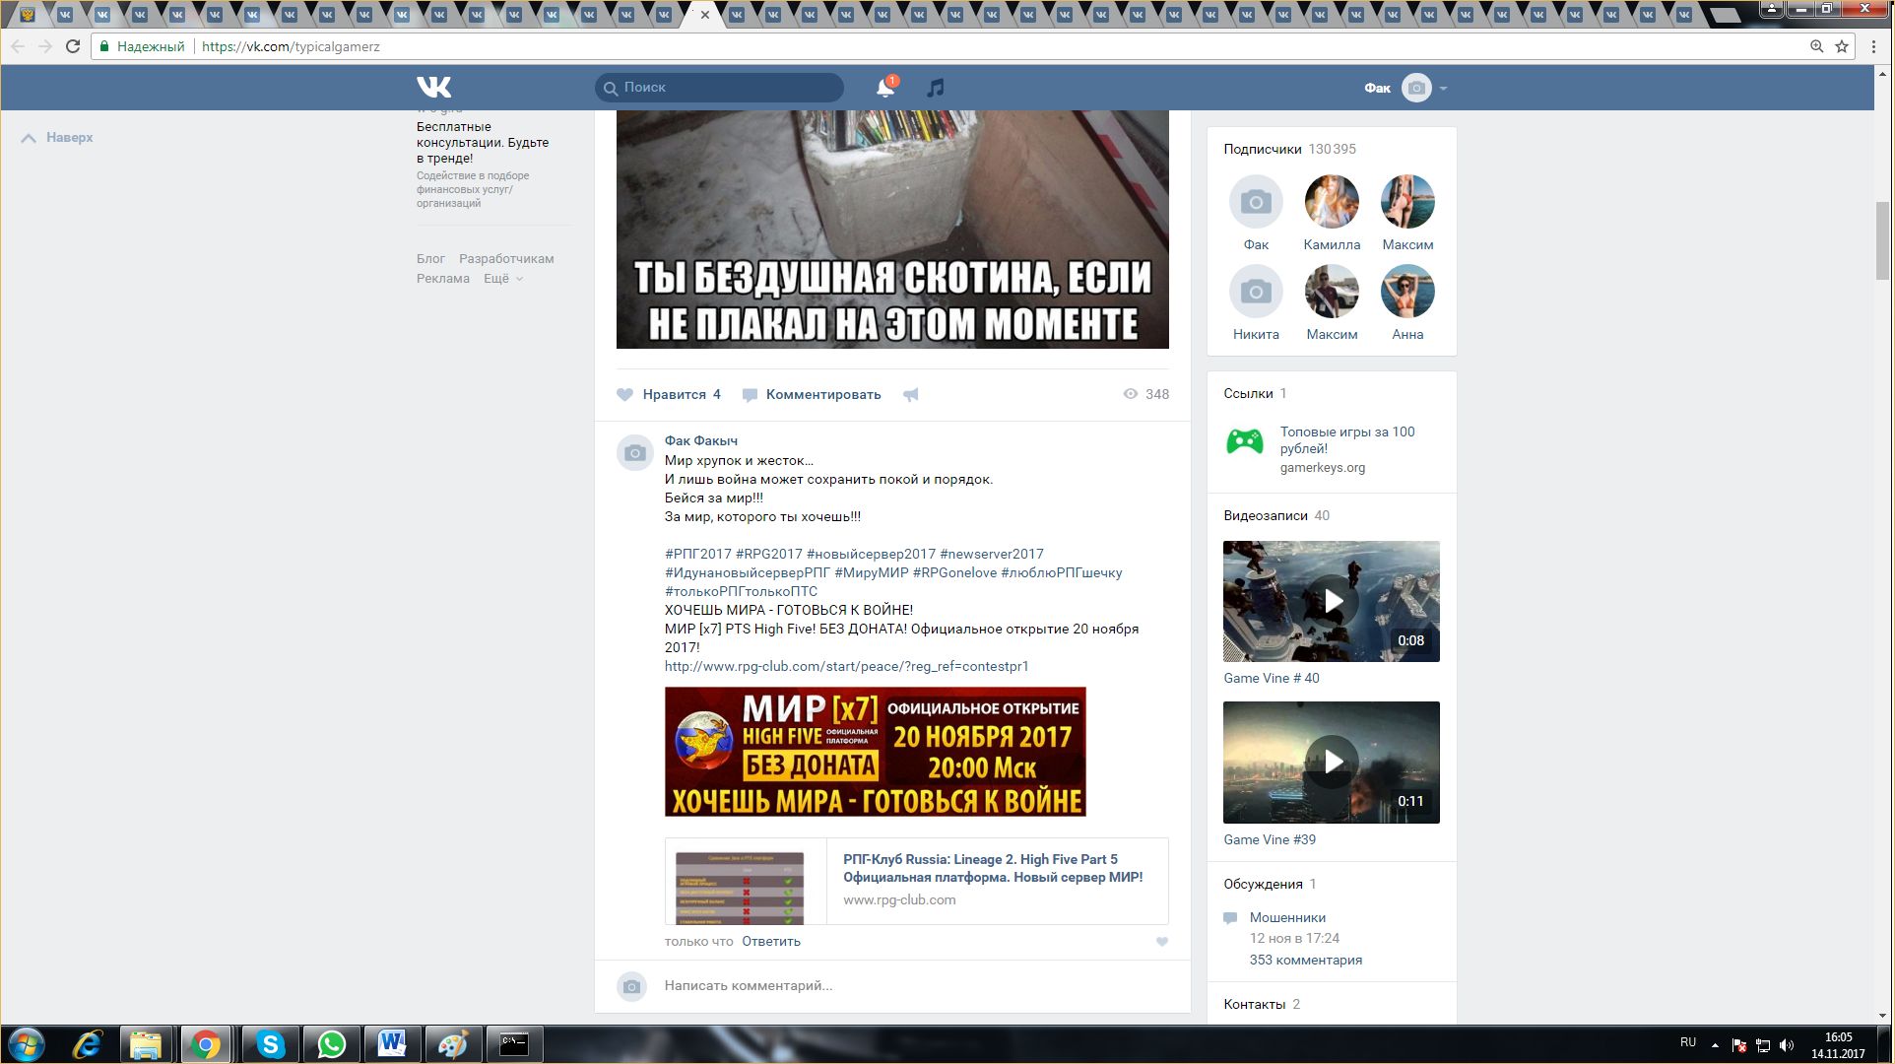The height and width of the screenshot is (1064, 1895).
Task: Click hashtag #толькоРПГтолькоПТС
Action: (741, 592)
